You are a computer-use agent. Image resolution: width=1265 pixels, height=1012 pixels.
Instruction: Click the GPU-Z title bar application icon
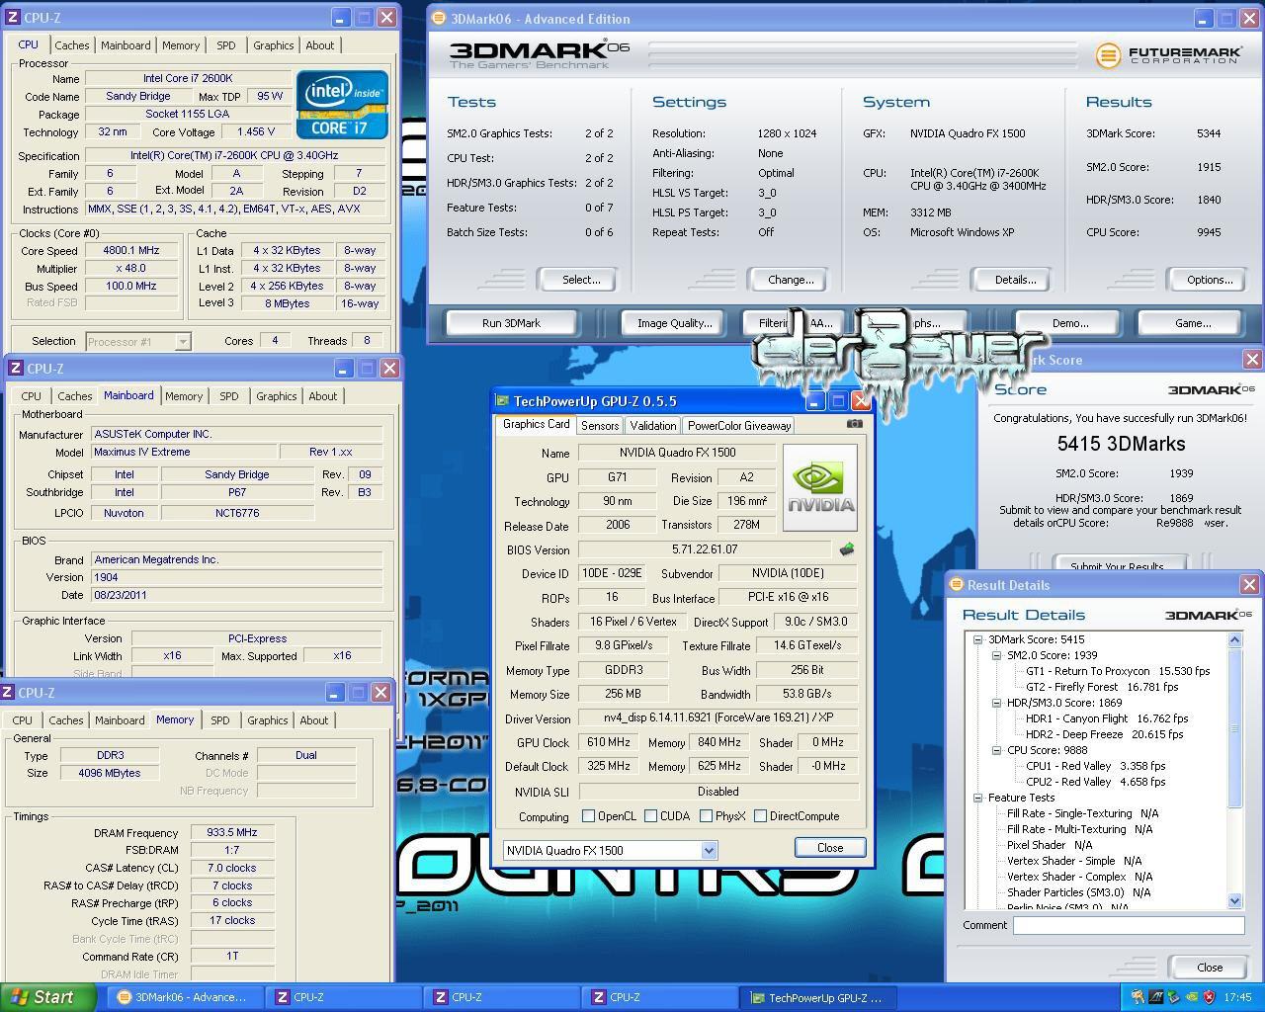coord(503,401)
